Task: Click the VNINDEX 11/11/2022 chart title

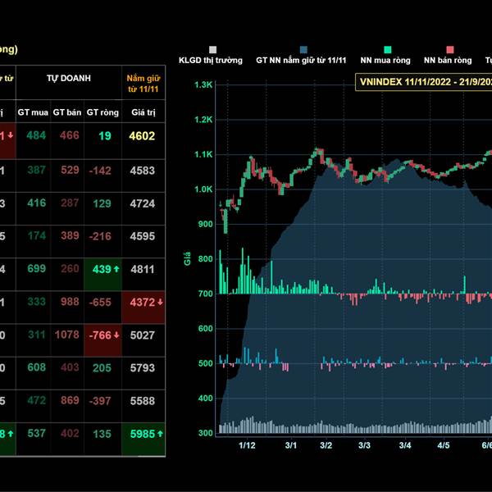Action: click(424, 82)
